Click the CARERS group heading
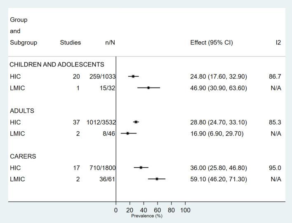Viewport: 292px width, 223px height. (24, 156)
